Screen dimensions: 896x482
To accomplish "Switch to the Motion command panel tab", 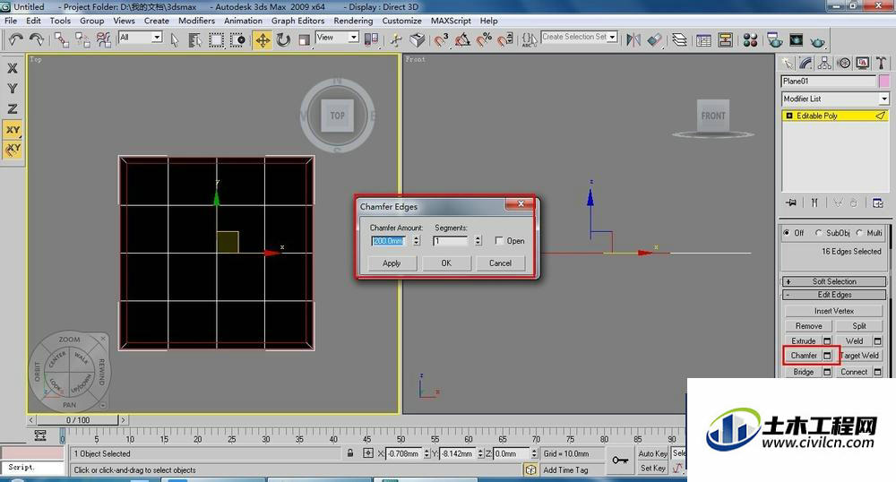I will 843,63.
